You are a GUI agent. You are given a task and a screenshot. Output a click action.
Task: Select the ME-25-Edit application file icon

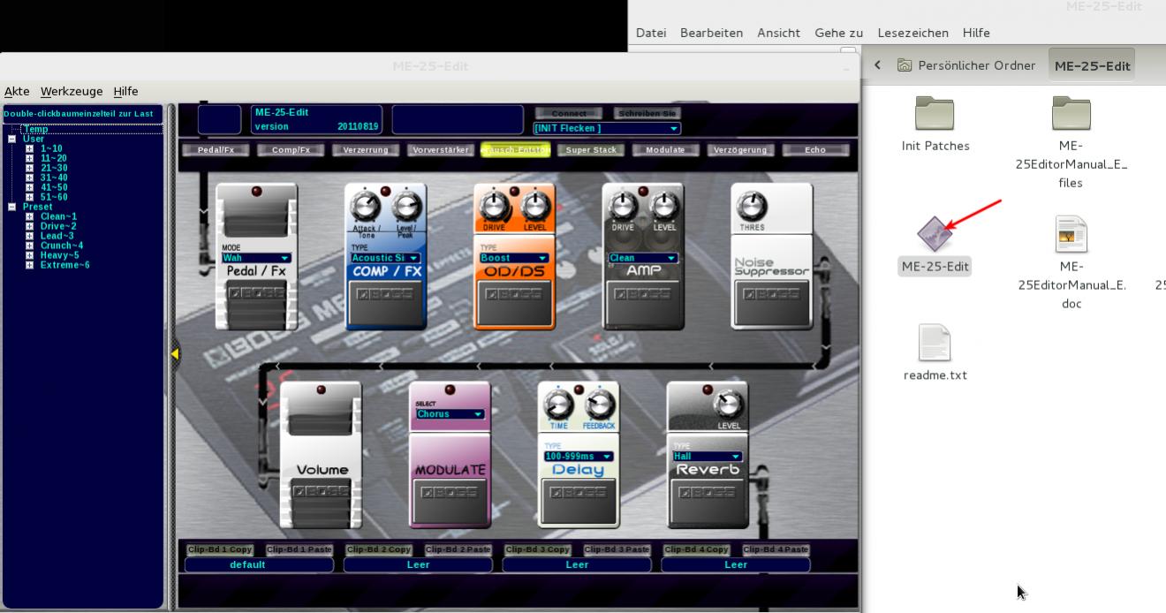tap(935, 234)
